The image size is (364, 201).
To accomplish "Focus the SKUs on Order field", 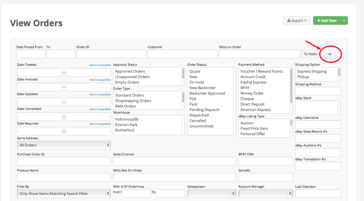I will (x=260, y=54).
